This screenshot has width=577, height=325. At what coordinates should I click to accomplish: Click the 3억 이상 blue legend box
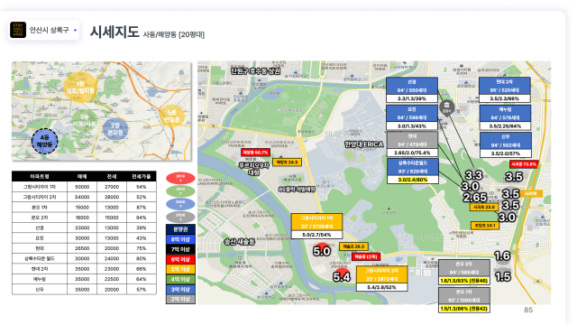pos(180,289)
